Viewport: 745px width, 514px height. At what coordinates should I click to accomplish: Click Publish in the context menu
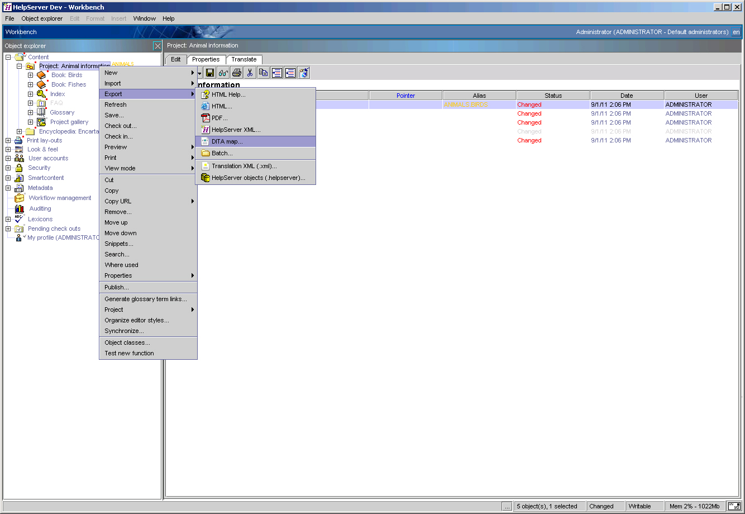tap(117, 287)
